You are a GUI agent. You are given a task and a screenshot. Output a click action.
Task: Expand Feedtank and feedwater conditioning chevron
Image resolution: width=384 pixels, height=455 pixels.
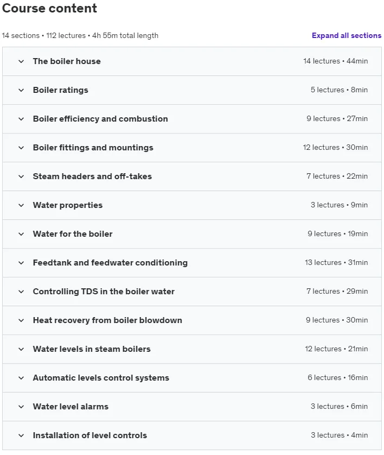21,263
